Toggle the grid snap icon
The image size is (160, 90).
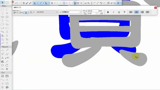click(52, 3)
